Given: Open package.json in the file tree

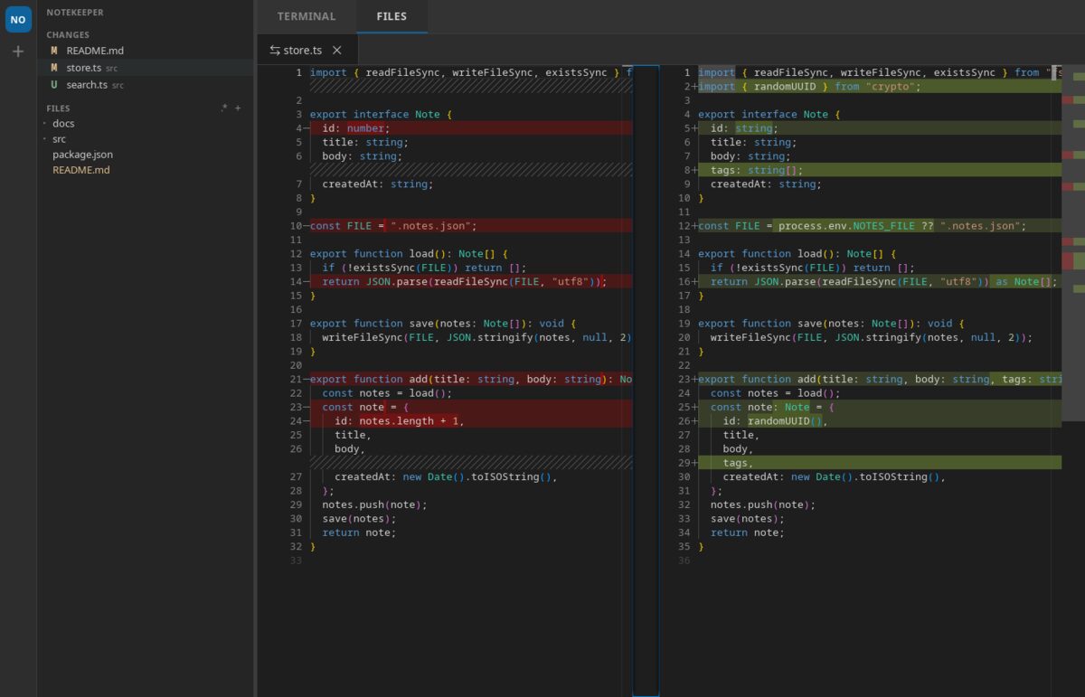Looking at the screenshot, I should 82,155.
